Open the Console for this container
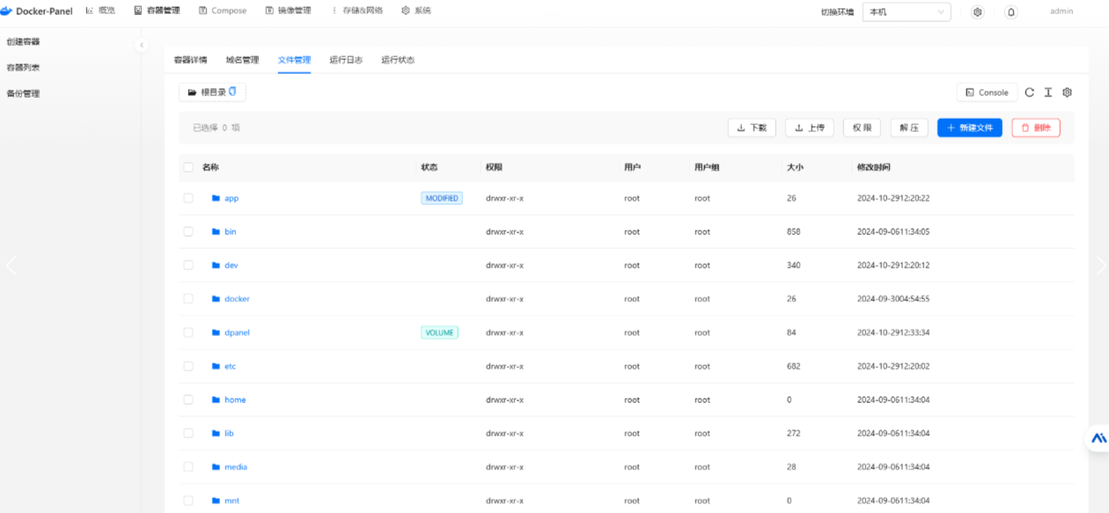Image resolution: width=1109 pixels, height=513 pixels. point(986,92)
